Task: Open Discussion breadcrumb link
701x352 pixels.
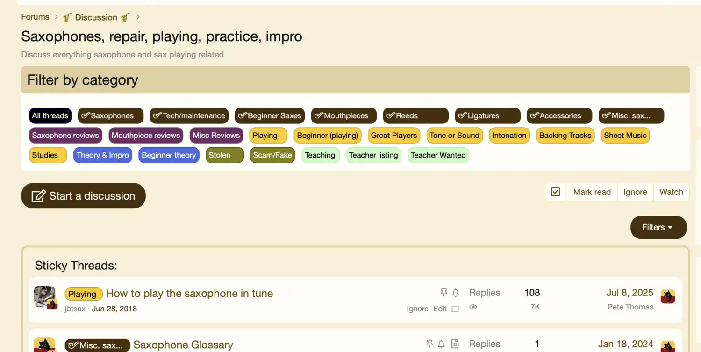Action: (96, 17)
